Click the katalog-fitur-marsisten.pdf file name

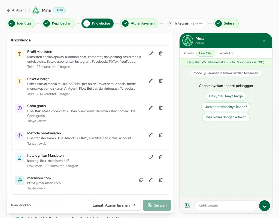coord(48,161)
